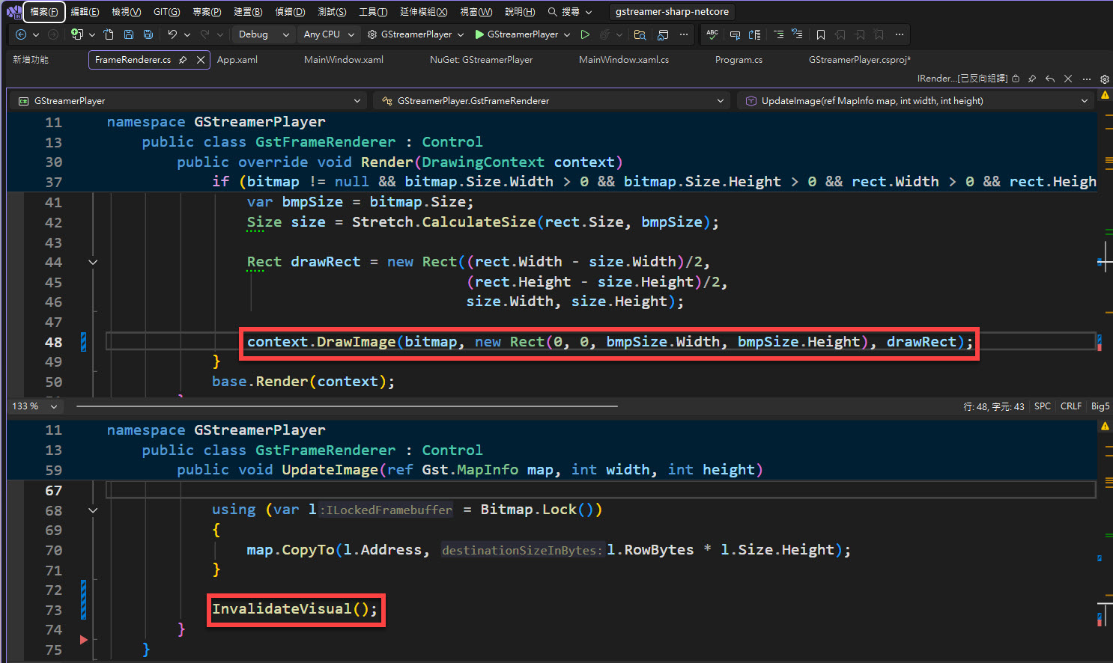Expand the 133 % zoom level dropdown
The width and height of the screenshot is (1113, 663).
coord(54,406)
